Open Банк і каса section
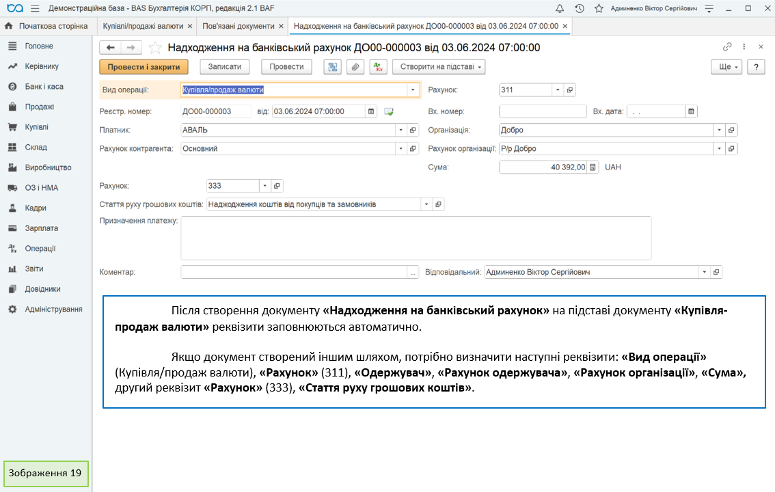The width and height of the screenshot is (775, 492). pyautogui.click(x=44, y=87)
